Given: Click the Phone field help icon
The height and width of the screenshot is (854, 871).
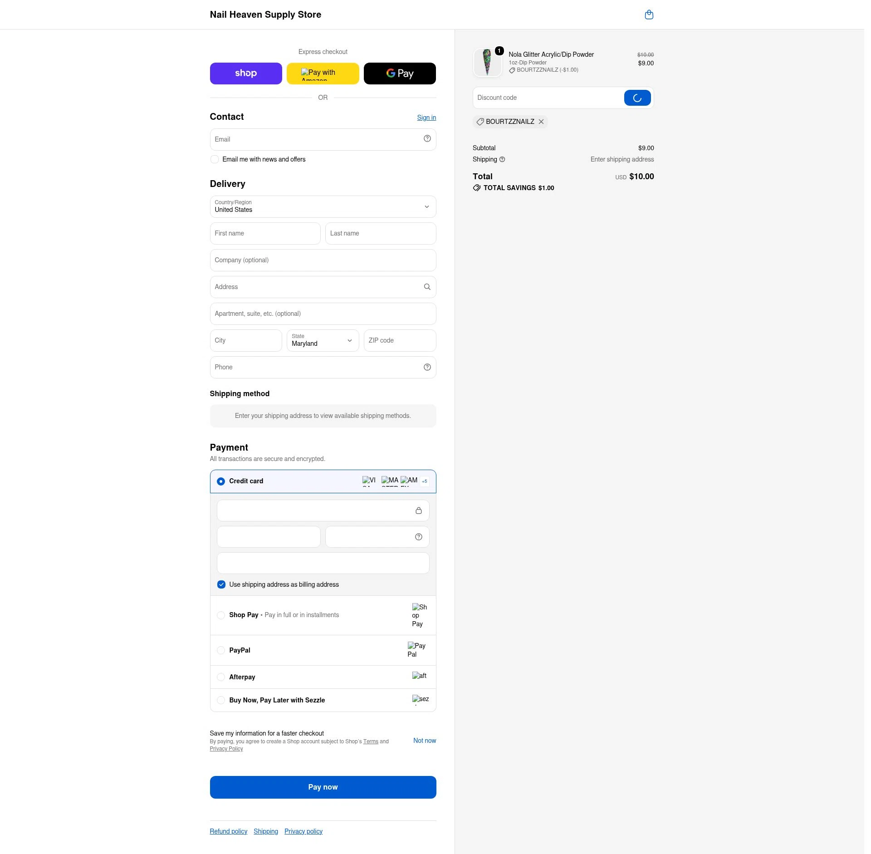Looking at the screenshot, I should pos(427,367).
